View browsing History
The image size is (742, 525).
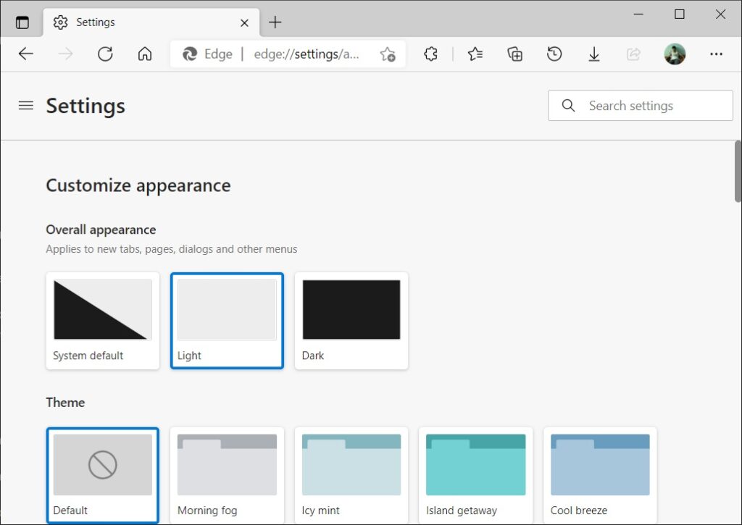(x=554, y=54)
